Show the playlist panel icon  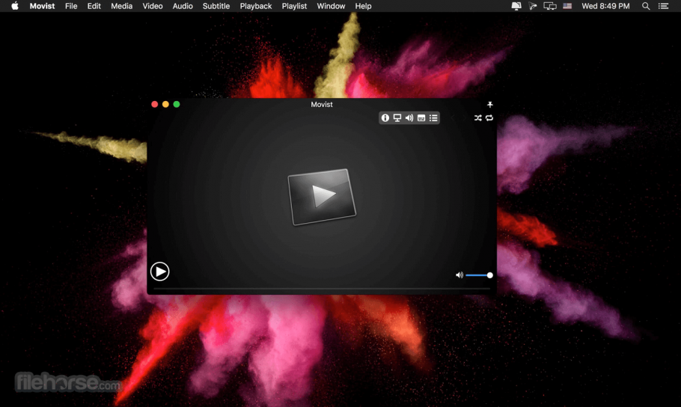[433, 118]
